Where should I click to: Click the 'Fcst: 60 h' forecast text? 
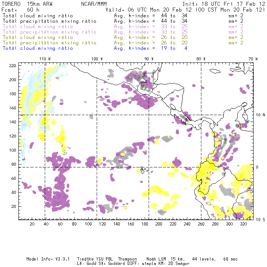pyautogui.click(x=20, y=10)
